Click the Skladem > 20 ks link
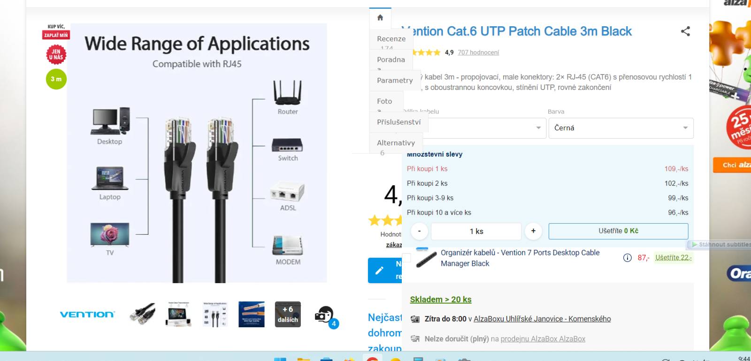Screen dimensions: 751x361 (x=441, y=300)
